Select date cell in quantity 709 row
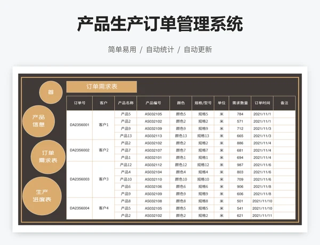320x245 pixels. click(262, 179)
